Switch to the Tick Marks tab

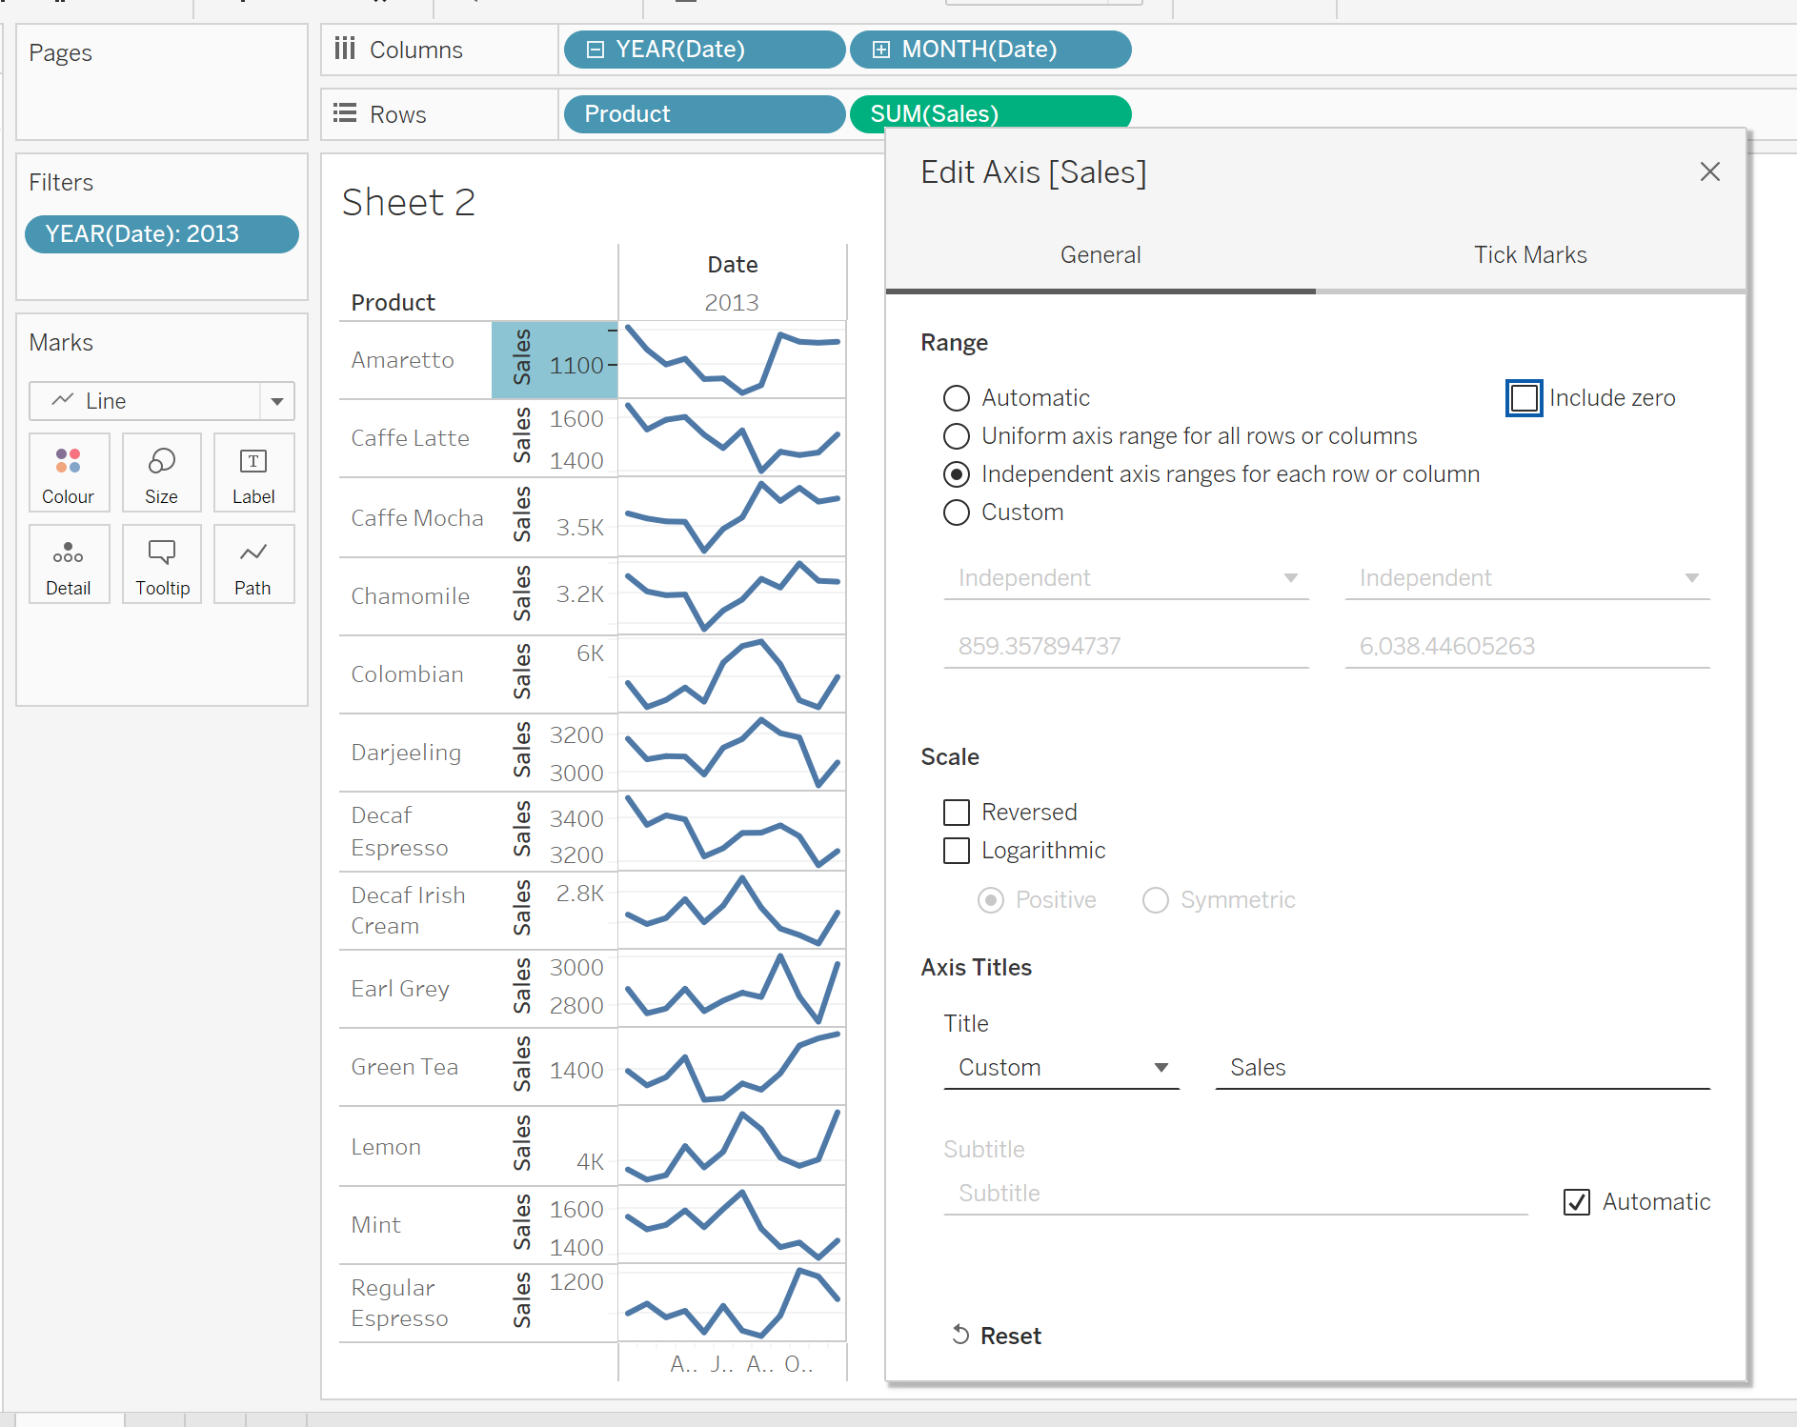pos(1530,255)
